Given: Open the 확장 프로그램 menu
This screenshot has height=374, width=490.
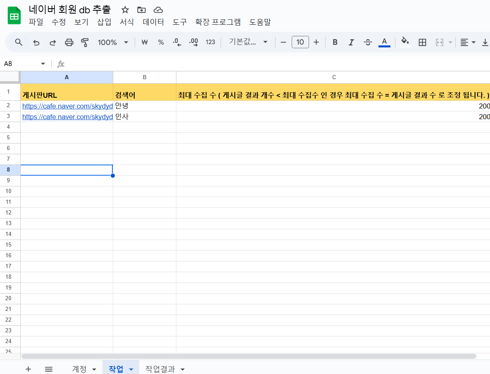Looking at the screenshot, I should tap(218, 22).
